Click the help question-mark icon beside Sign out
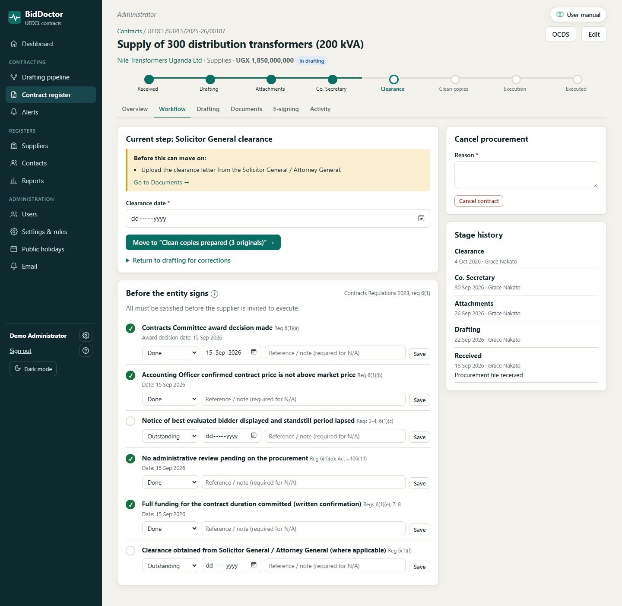622x606 pixels. (86, 350)
